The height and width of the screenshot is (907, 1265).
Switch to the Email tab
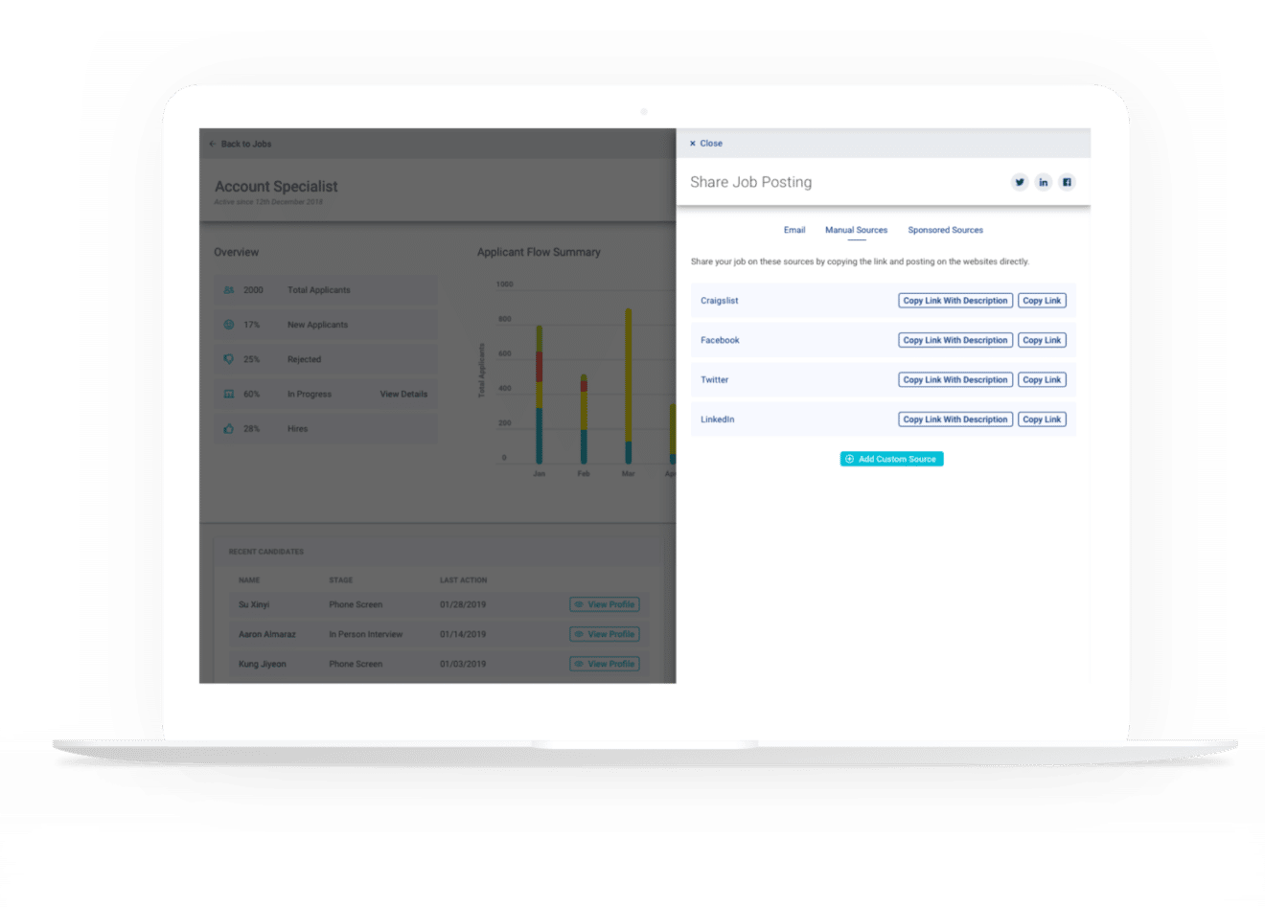(x=794, y=230)
